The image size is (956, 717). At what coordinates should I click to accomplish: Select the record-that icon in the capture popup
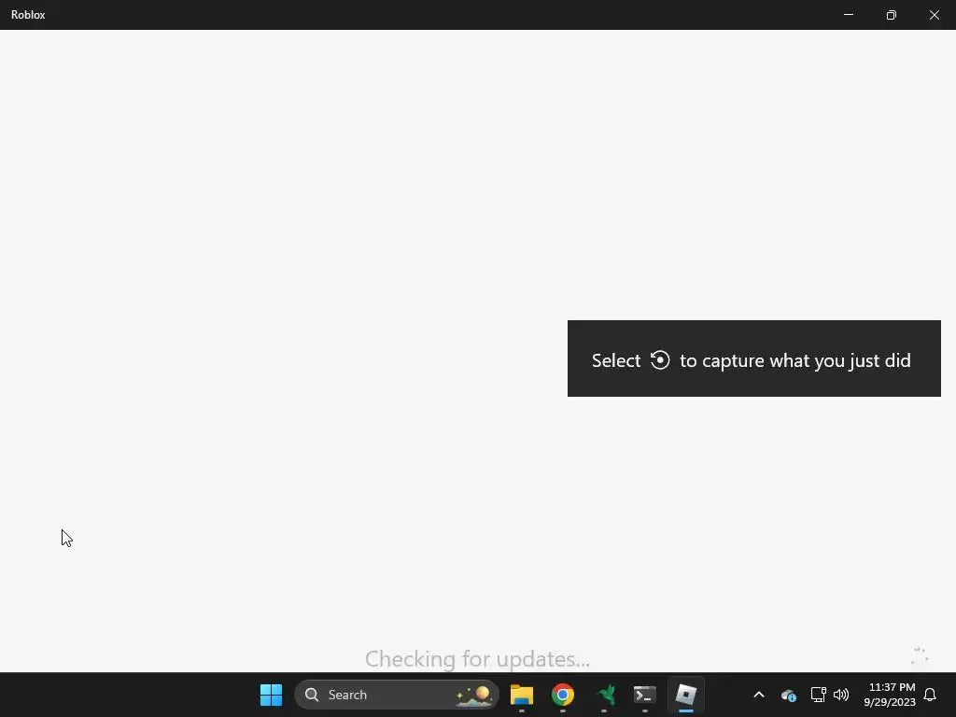[660, 359]
